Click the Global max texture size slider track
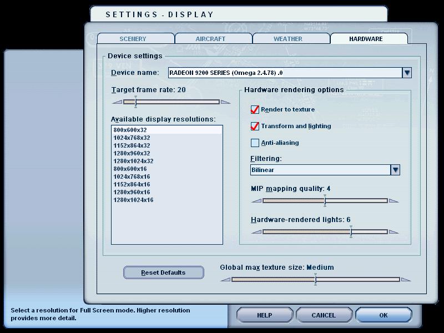The image size is (444, 333). coord(361,280)
